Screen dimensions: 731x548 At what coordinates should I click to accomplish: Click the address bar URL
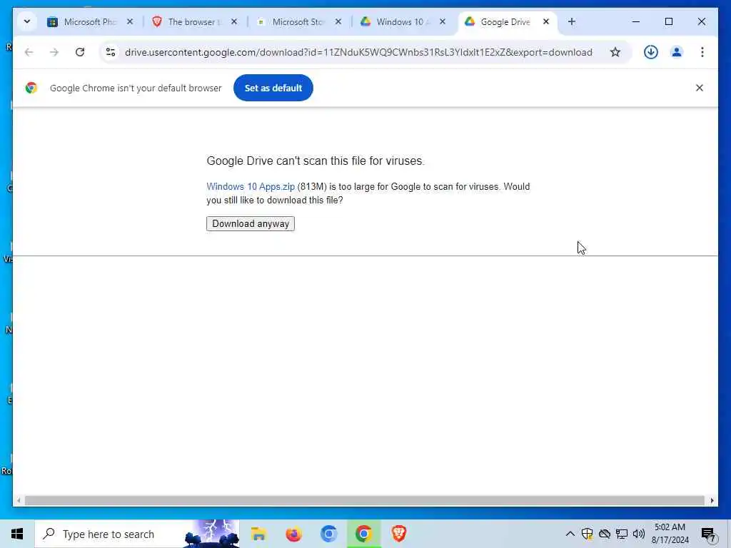[x=358, y=52]
